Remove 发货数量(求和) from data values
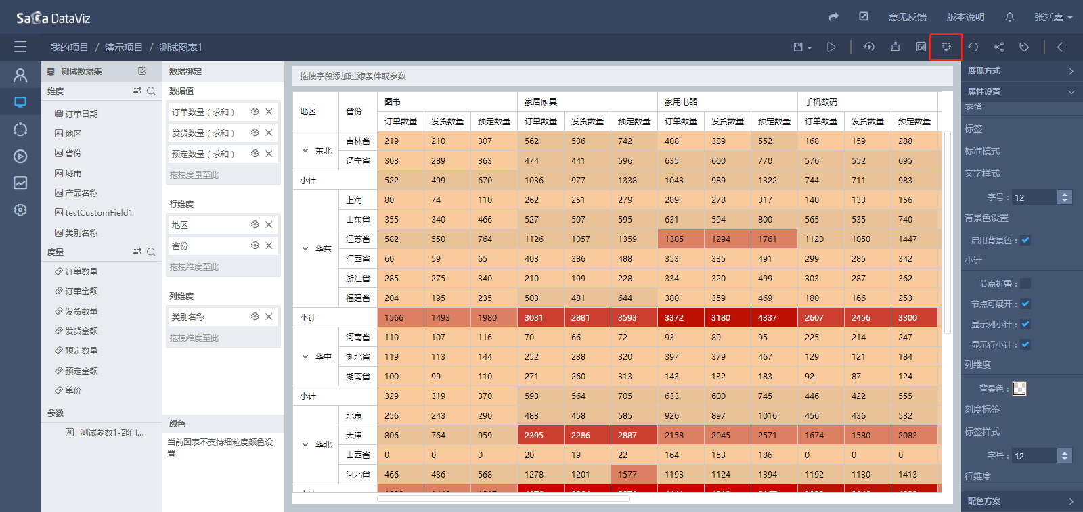 (x=269, y=133)
